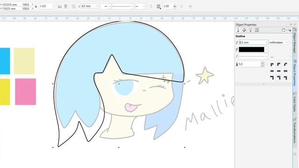Click the scroll mode icon in Object Properties
This screenshot has width=299, height=168.
point(284,30)
